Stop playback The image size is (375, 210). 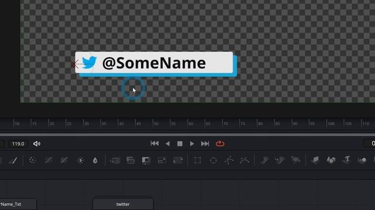click(180, 143)
